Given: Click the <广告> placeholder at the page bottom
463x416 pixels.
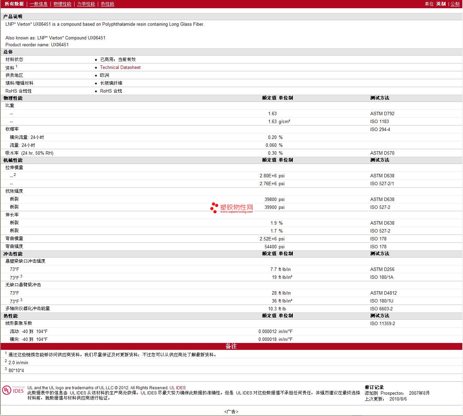Looking at the screenshot, I should pyautogui.click(x=231, y=412).
